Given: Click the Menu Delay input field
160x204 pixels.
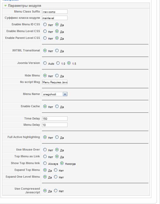Looking at the screenshot, I should [54, 125].
